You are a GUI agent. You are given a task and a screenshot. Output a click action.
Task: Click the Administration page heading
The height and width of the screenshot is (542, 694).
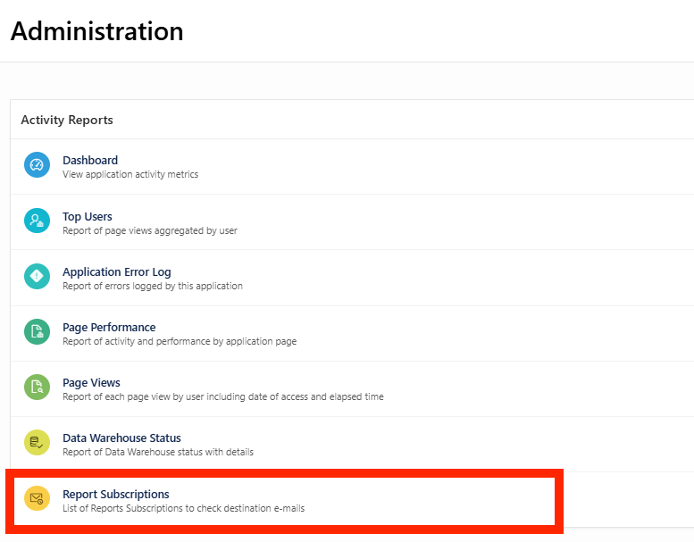pos(96,31)
